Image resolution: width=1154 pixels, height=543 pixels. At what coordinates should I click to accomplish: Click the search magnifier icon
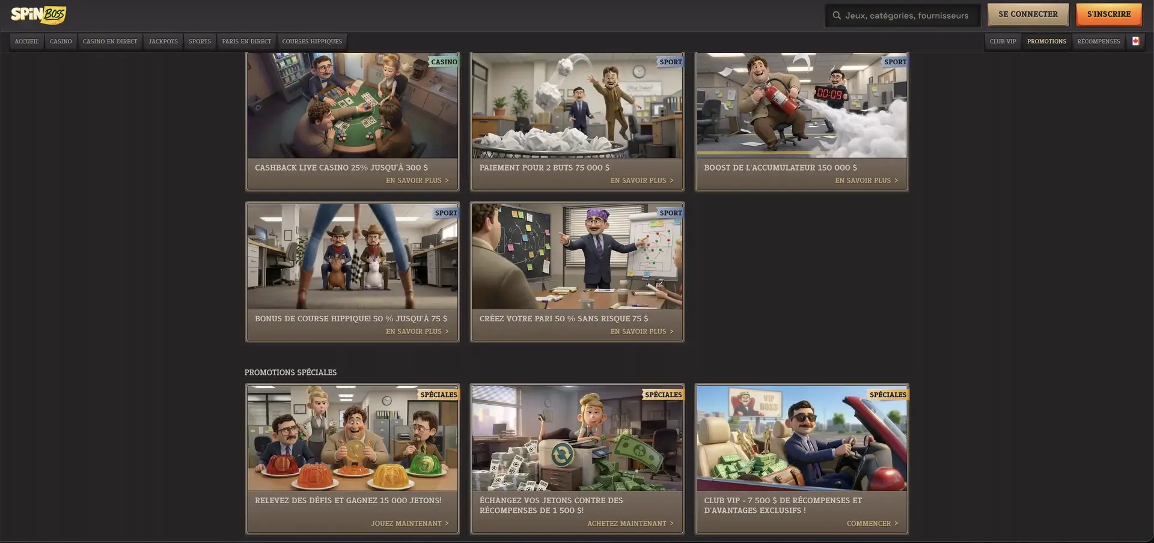tap(837, 16)
